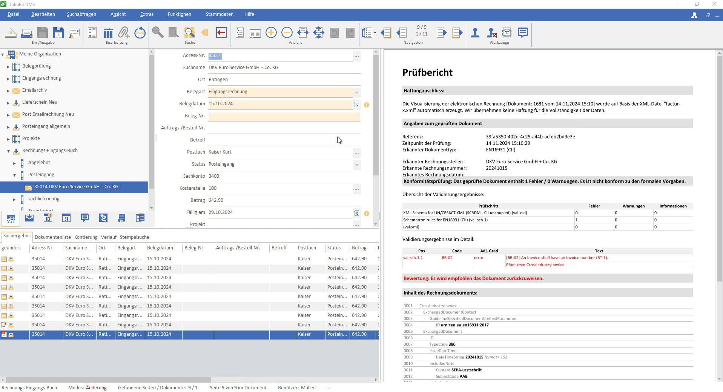
Task: Go to the next page
Action: pyautogui.click(x=441, y=33)
